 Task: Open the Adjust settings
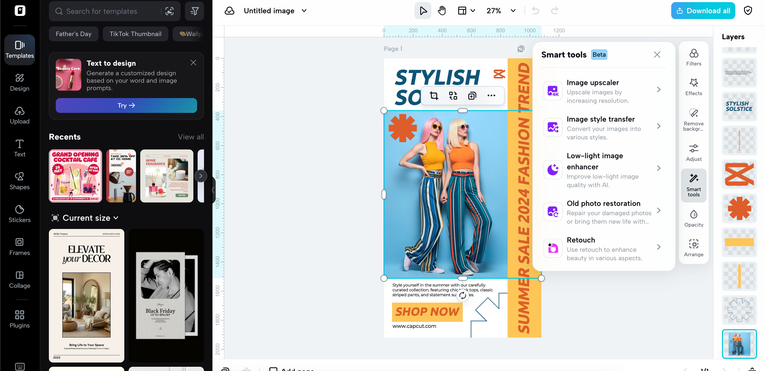tap(694, 153)
